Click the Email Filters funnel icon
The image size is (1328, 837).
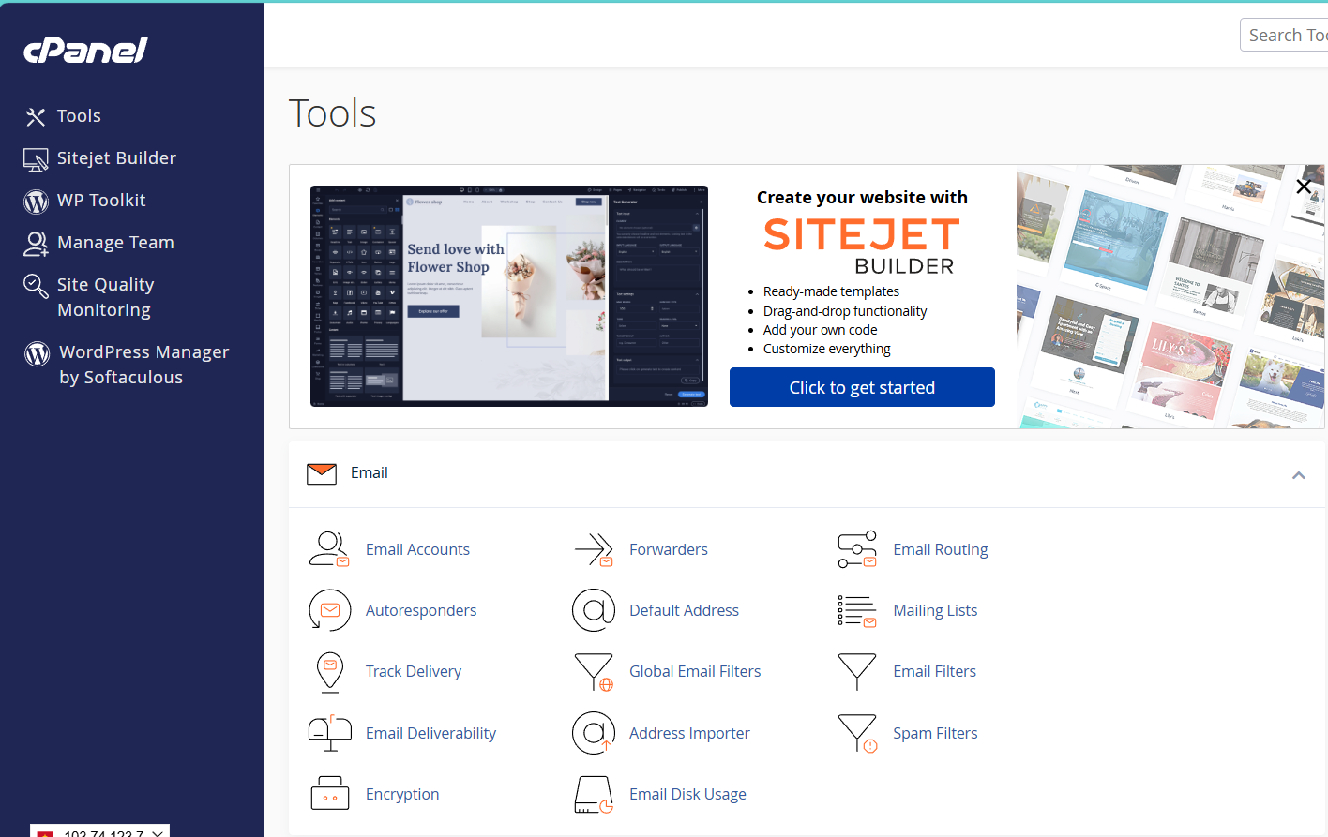857,672
